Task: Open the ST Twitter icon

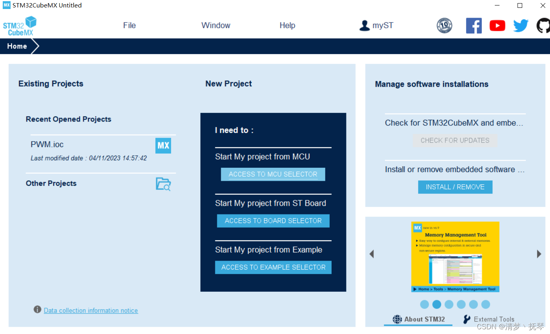Action: pos(521,26)
